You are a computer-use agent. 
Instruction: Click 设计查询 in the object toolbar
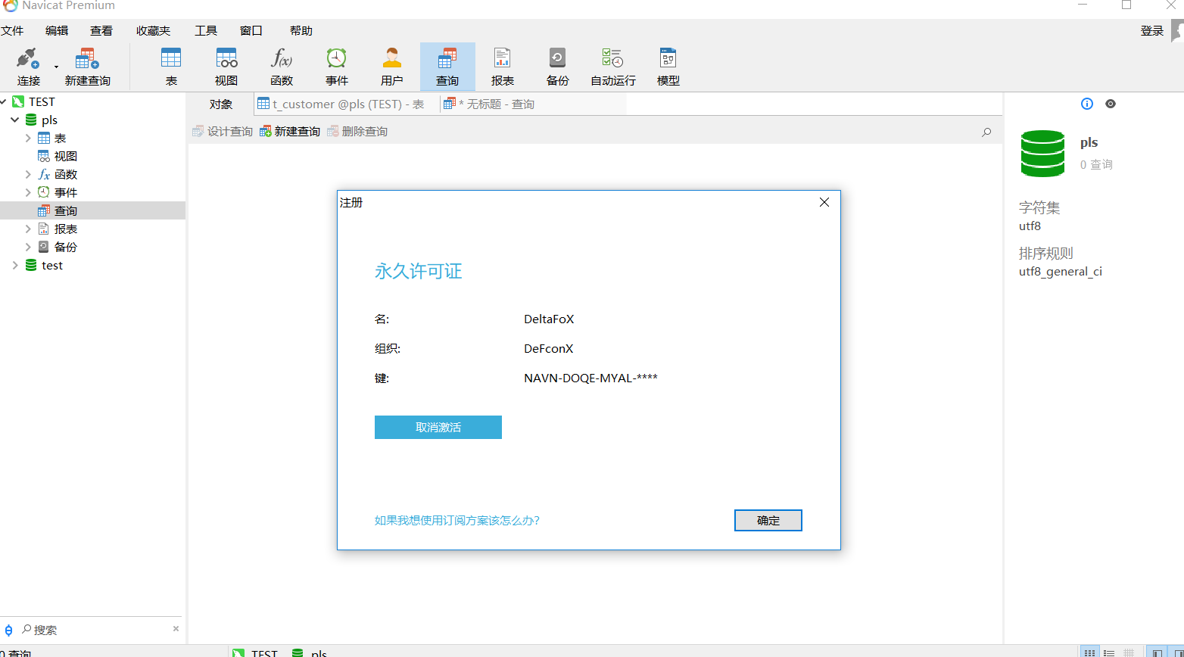click(x=223, y=132)
